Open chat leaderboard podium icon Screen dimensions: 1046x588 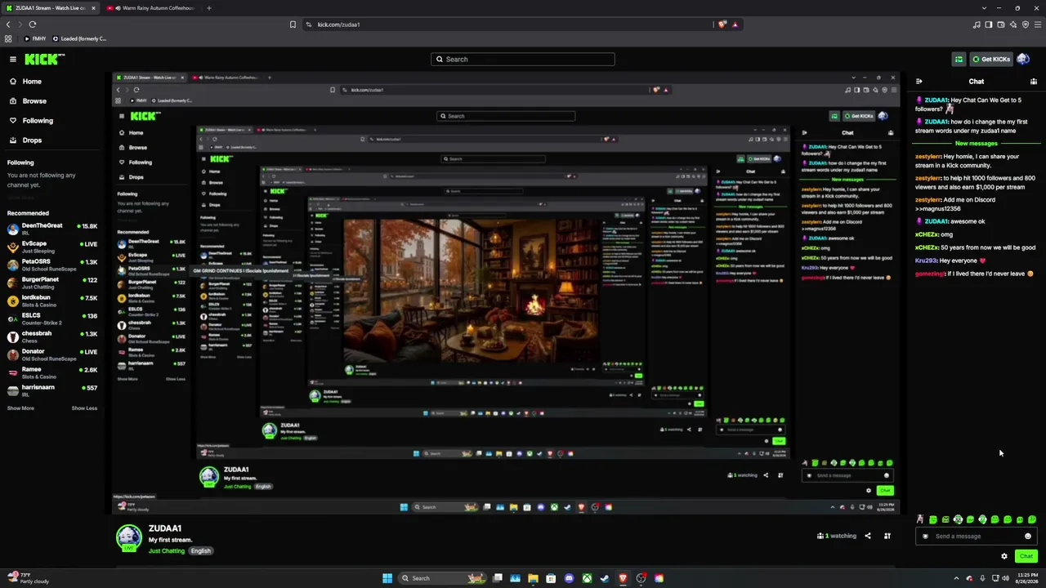click(1034, 82)
